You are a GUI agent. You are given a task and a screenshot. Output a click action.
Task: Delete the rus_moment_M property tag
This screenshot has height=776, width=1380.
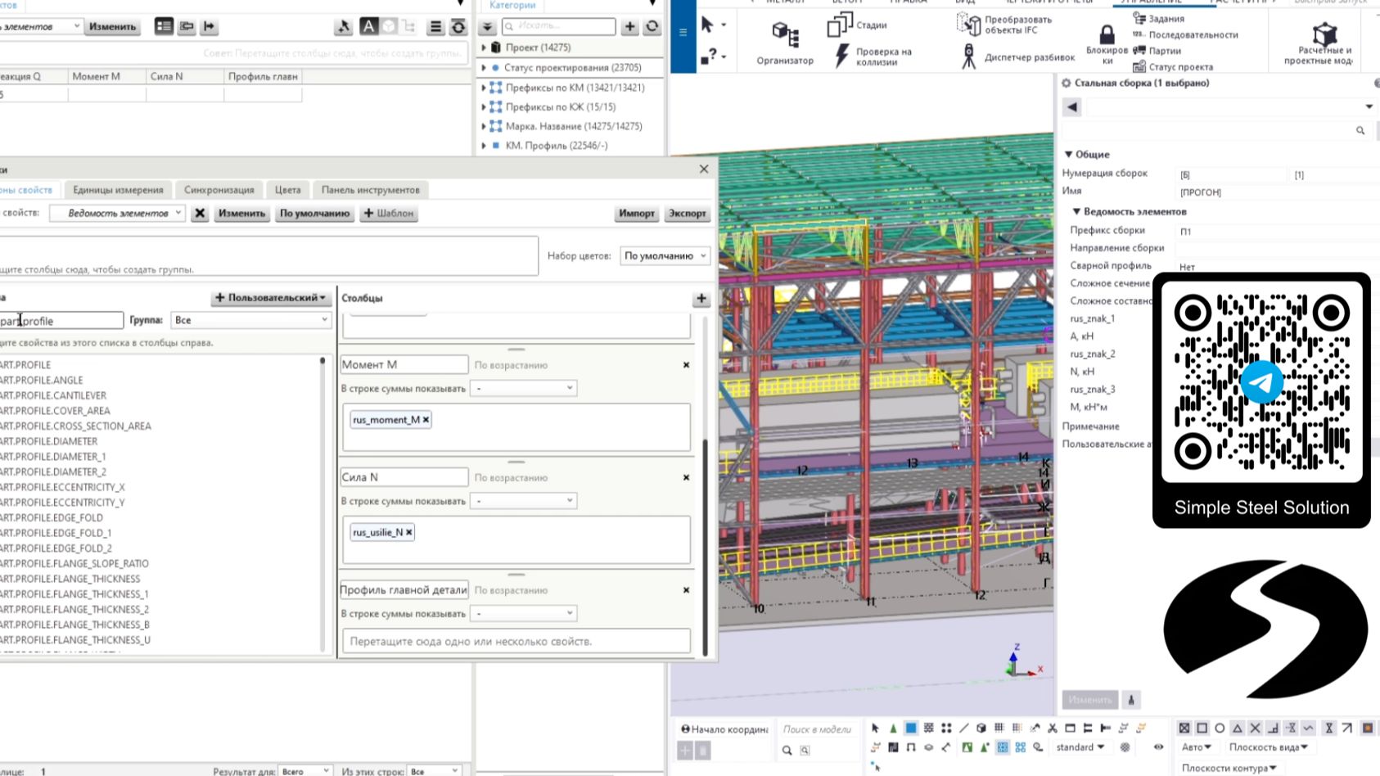(426, 420)
